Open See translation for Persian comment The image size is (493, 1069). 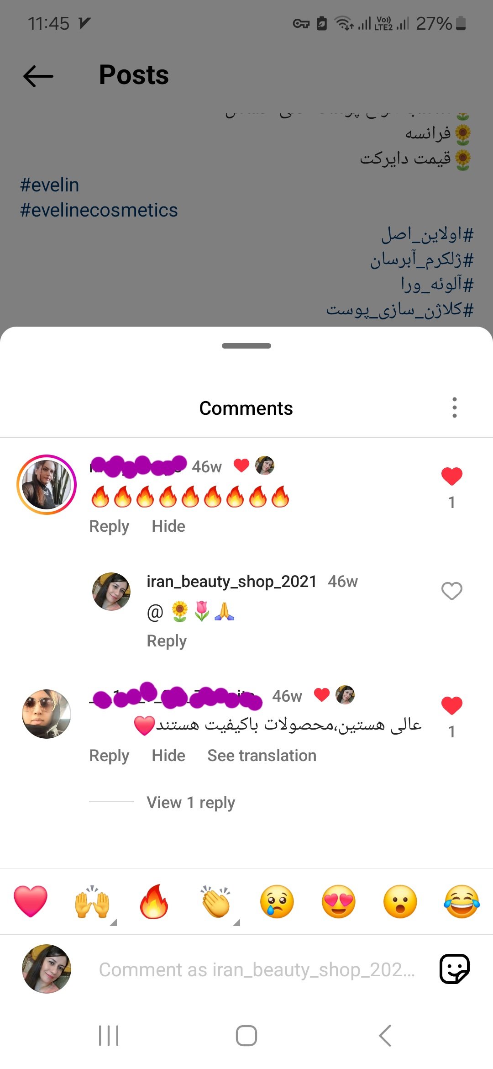(x=262, y=756)
